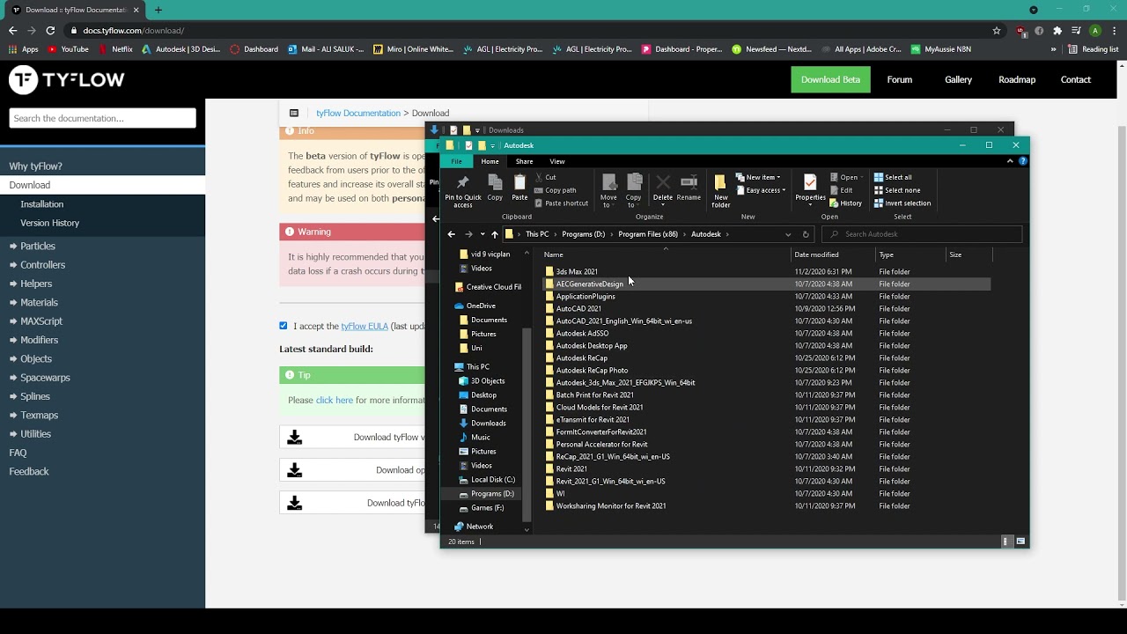
Task: Select Downloads in navigation pane
Action: [x=488, y=424]
